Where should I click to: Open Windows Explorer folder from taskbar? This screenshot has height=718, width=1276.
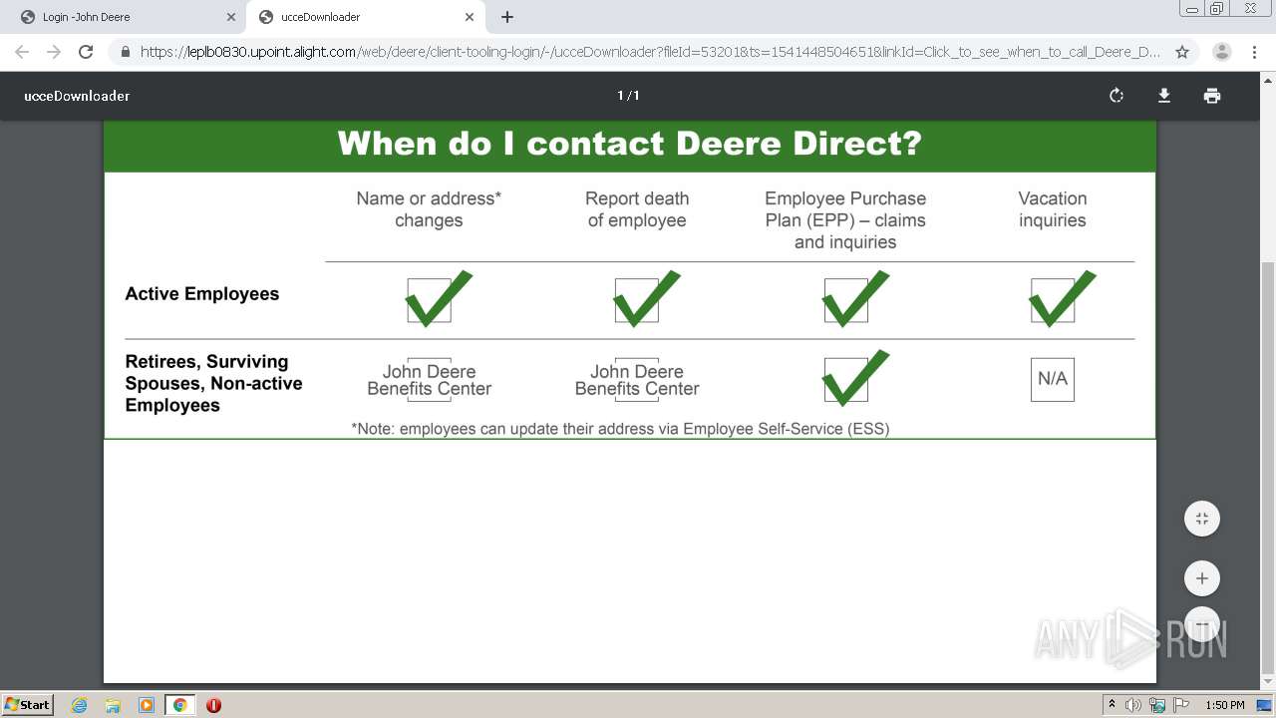pyautogui.click(x=113, y=705)
